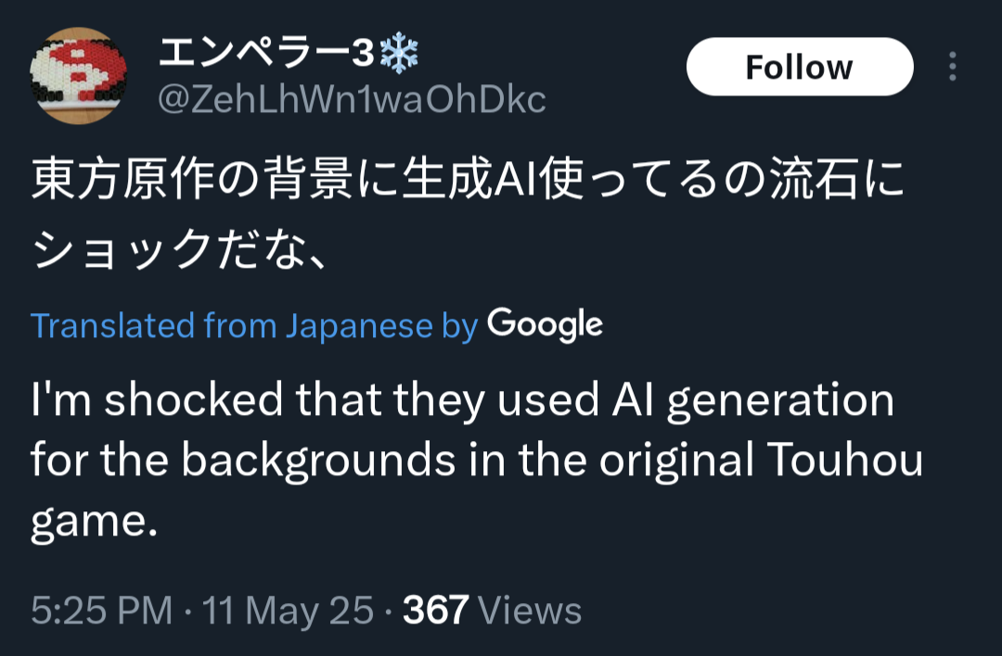
Task: Click the word "Touhou" in the translation
Action: 856,461
